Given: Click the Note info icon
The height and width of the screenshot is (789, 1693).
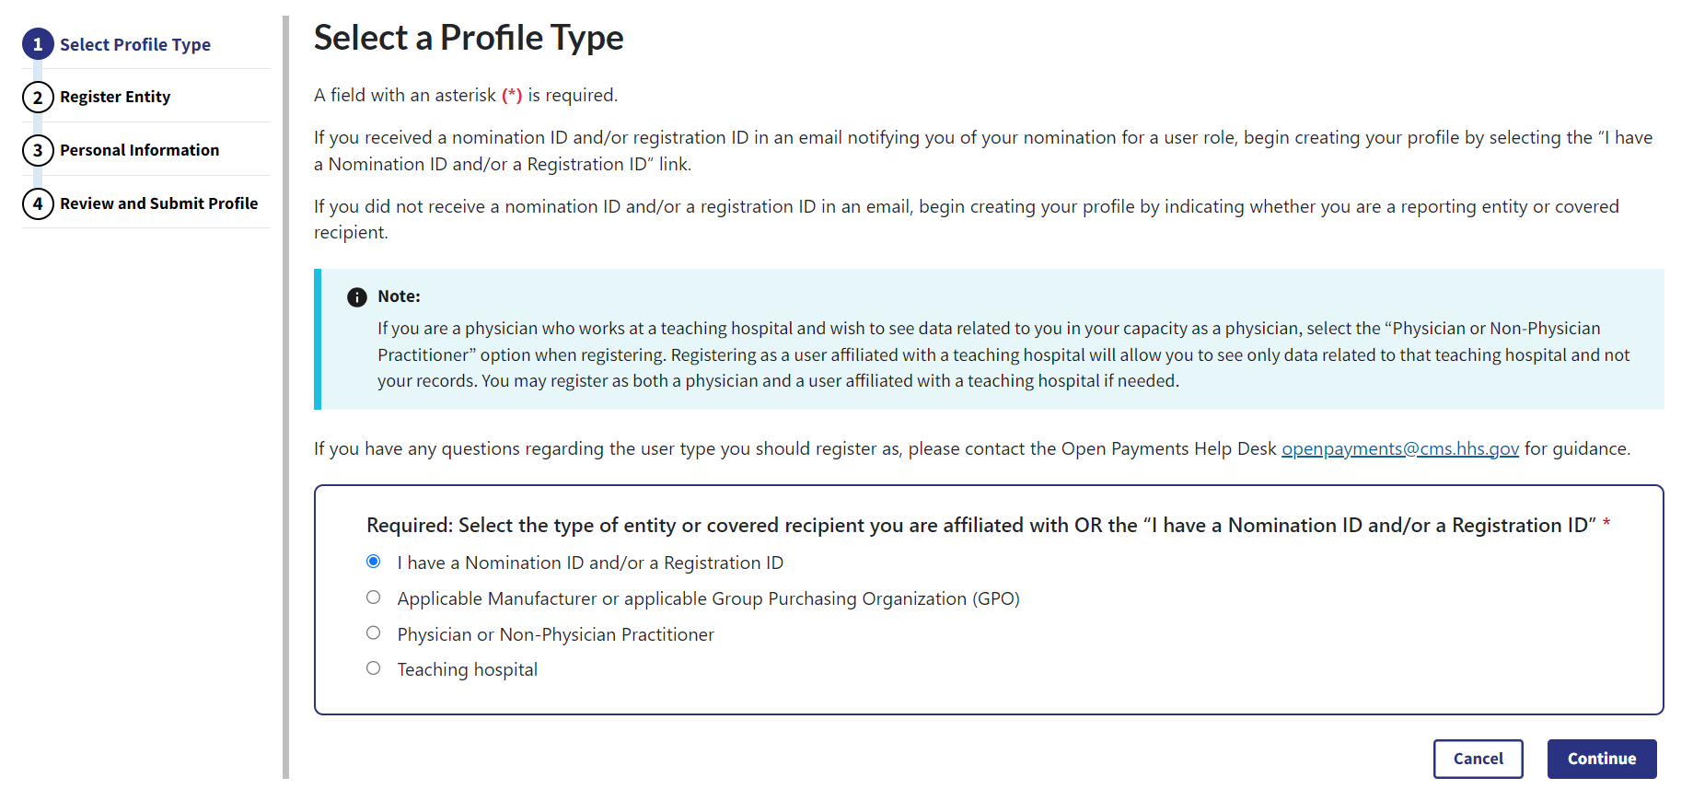Looking at the screenshot, I should click(357, 297).
